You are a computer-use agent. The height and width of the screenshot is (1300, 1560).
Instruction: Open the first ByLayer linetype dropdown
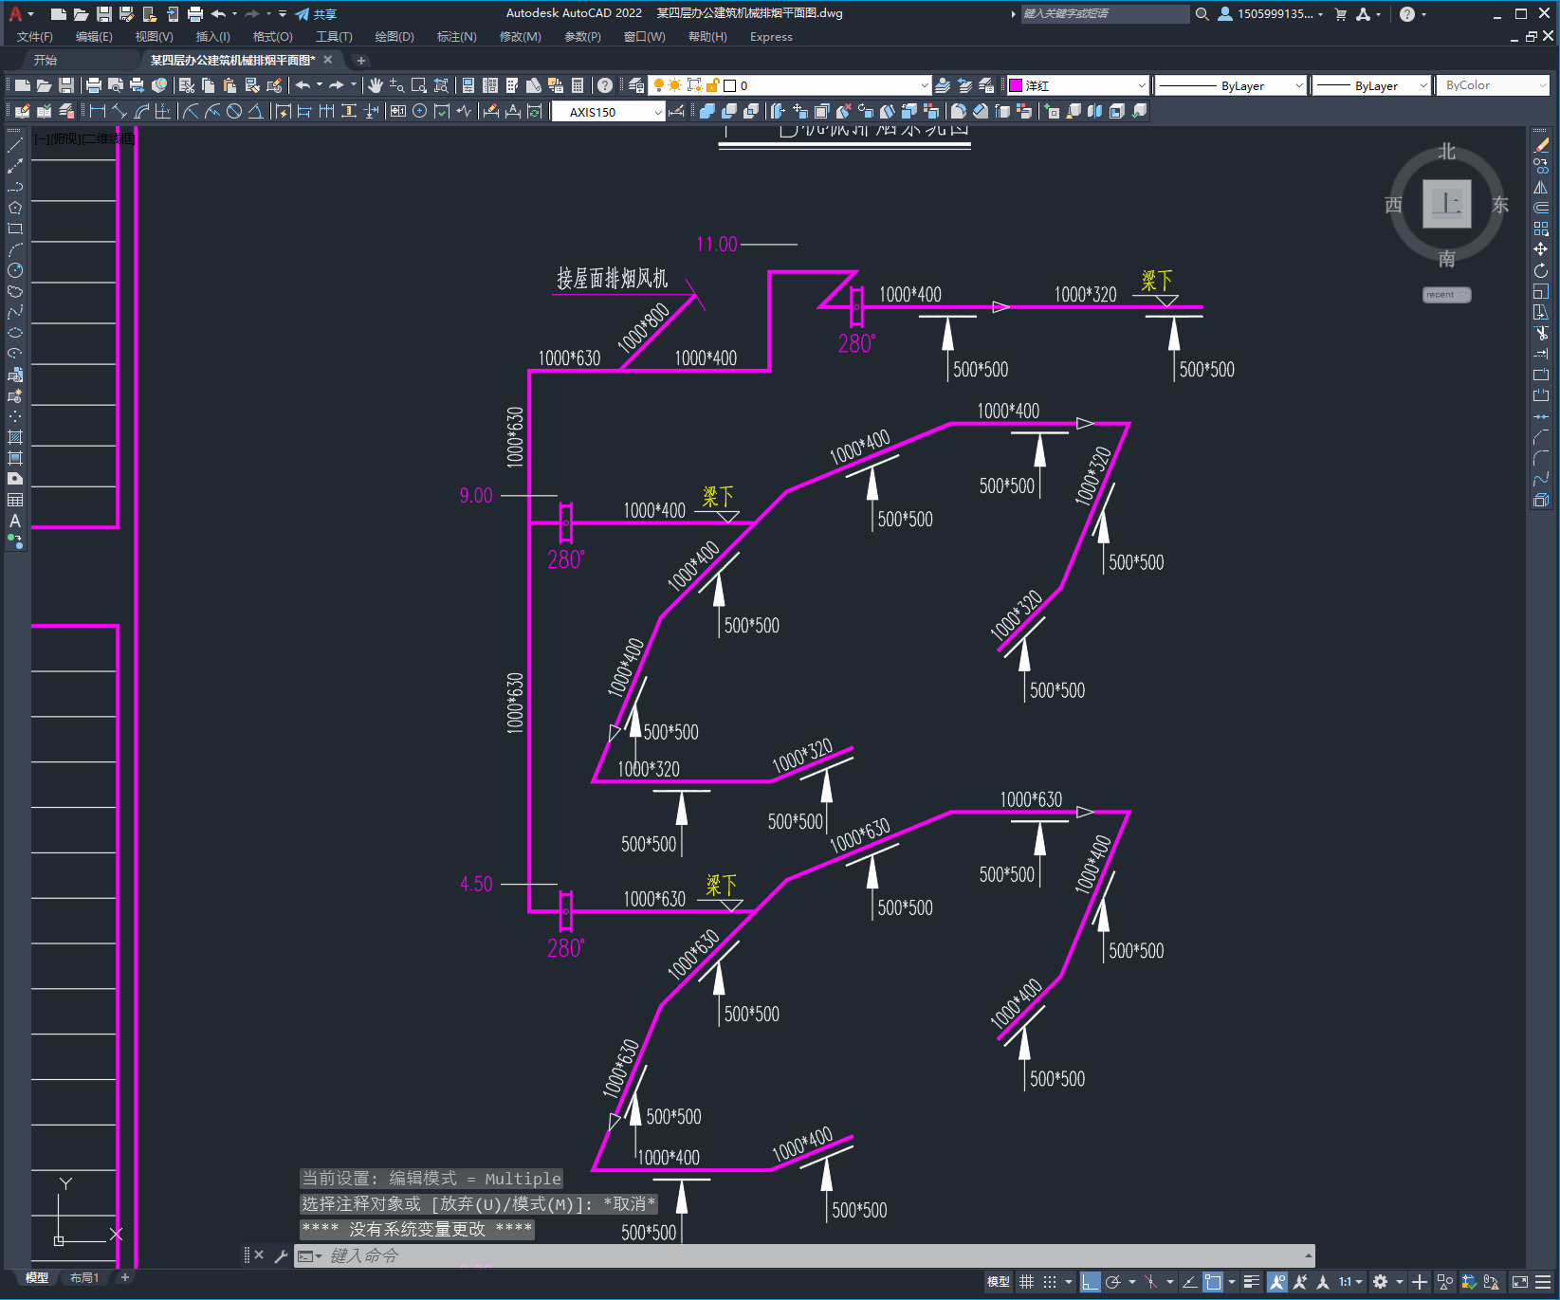(x=1231, y=85)
